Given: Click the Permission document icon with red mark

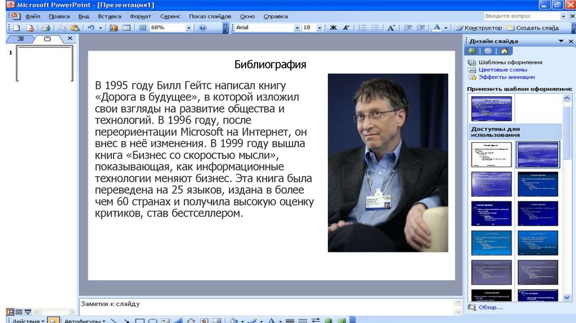Looking at the screenshot, I should [x=30, y=28].
